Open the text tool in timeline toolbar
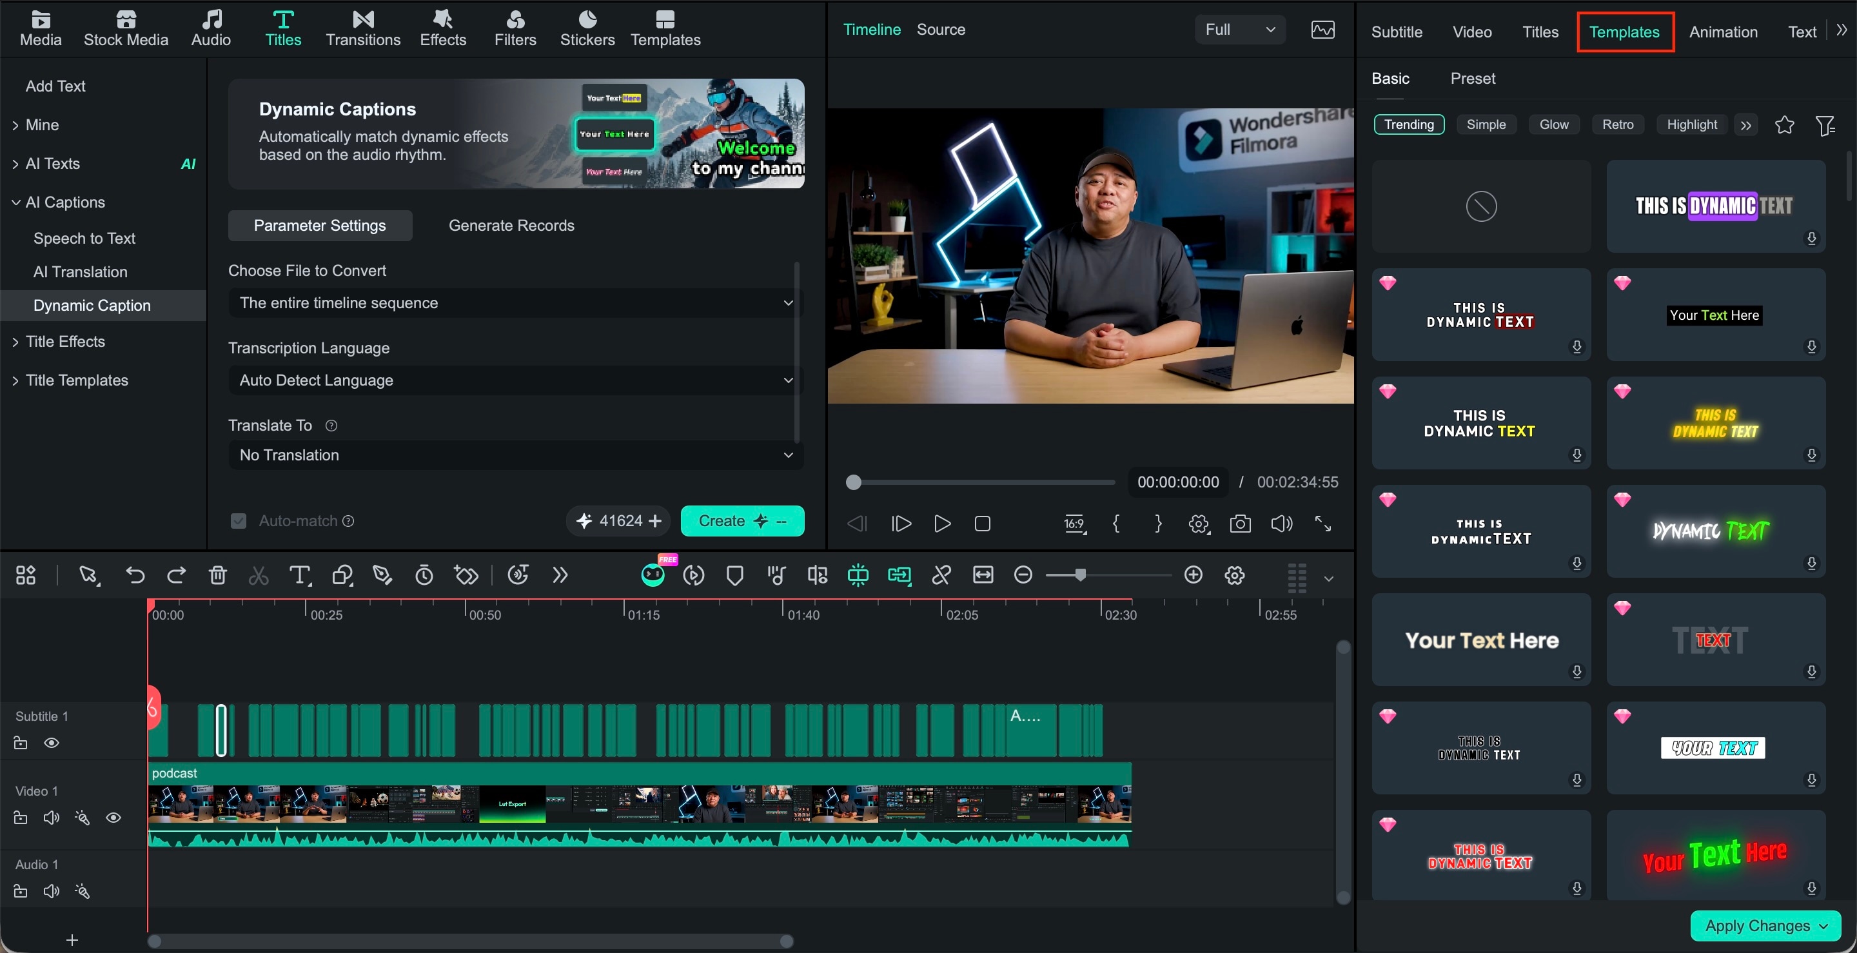Image resolution: width=1857 pixels, height=953 pixels. [x=300, y=575]
